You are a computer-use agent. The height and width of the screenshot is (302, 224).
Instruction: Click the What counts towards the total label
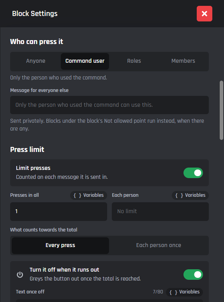tap(44, 230)
